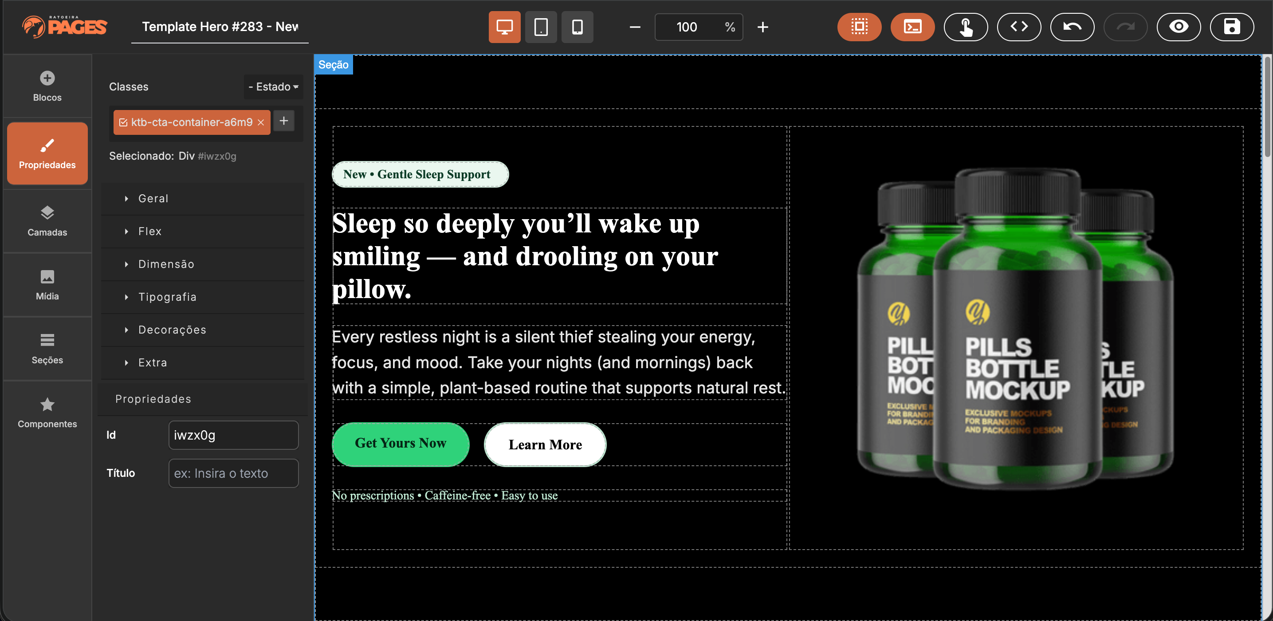The width and height of the screenshot is (1273, 621).
Task: Switch to desktop device view
Action: pos(504,27)
